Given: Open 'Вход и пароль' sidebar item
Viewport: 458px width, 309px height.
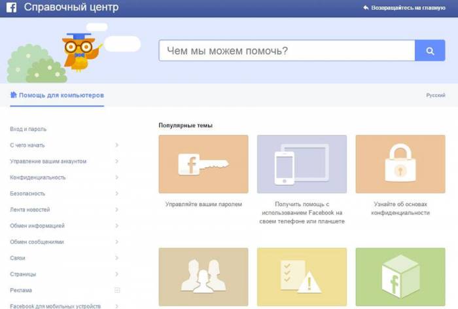Looking at the screenshot, I should coord(28,129).
